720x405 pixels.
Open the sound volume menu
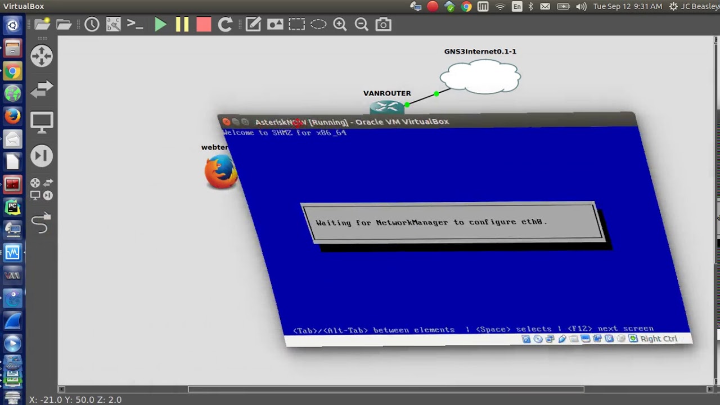tap(582, 7)
